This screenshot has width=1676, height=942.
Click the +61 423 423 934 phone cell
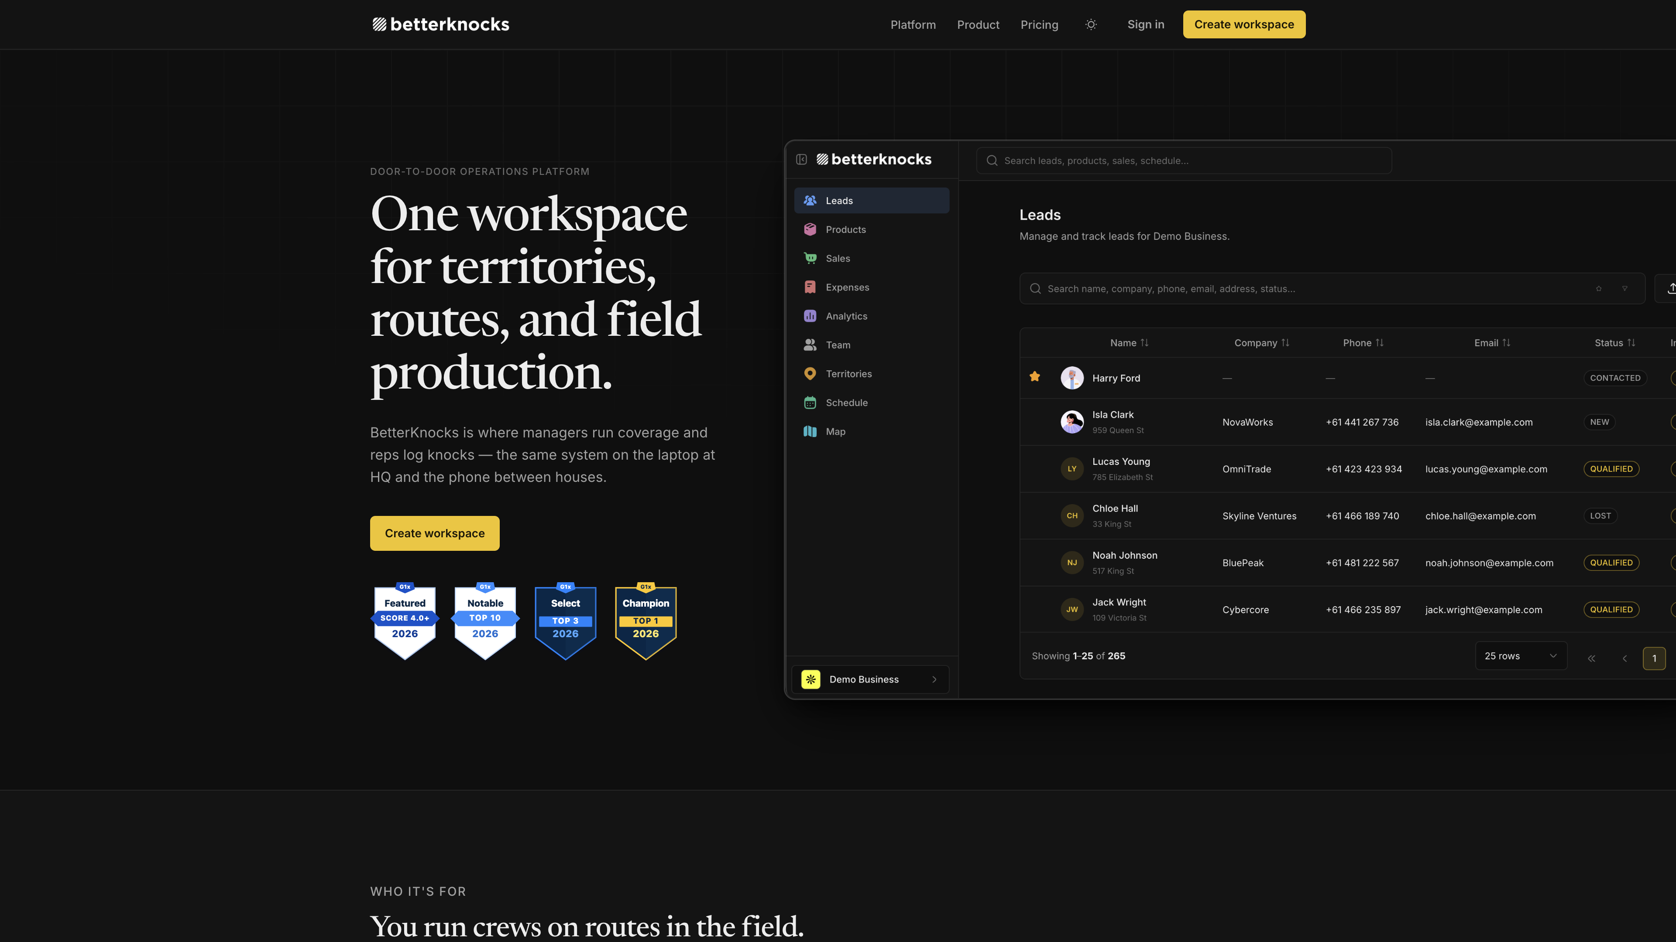1363,469
